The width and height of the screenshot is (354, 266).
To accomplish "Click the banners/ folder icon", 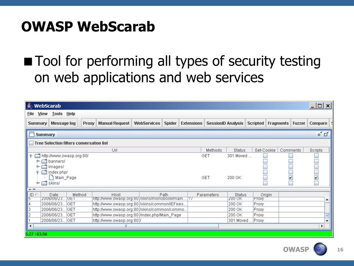I will pyautogui.click(x=44, y=161).
